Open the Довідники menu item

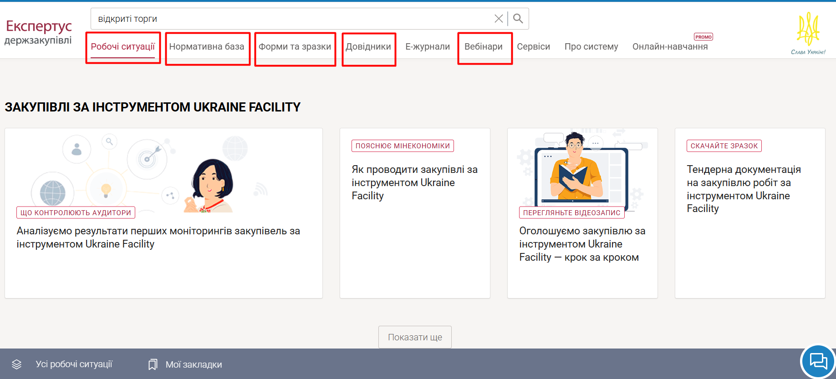(368, 46)
